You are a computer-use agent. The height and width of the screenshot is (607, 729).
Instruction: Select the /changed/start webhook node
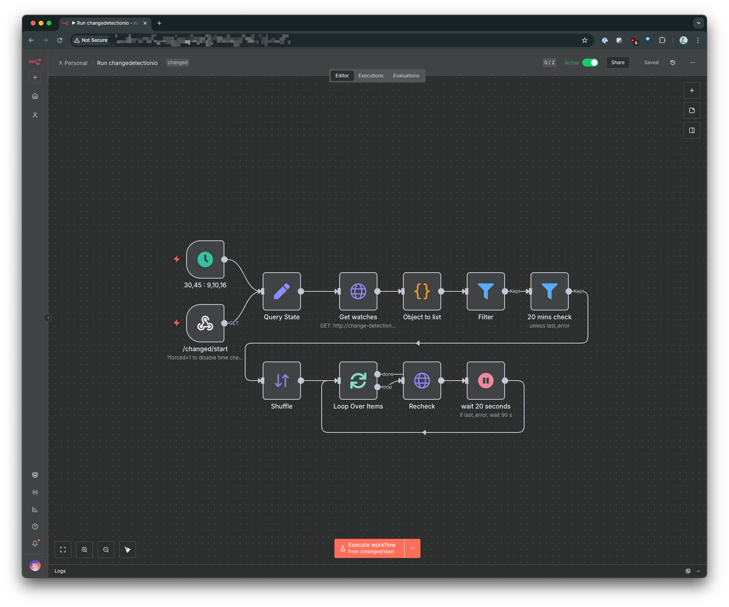205,323
